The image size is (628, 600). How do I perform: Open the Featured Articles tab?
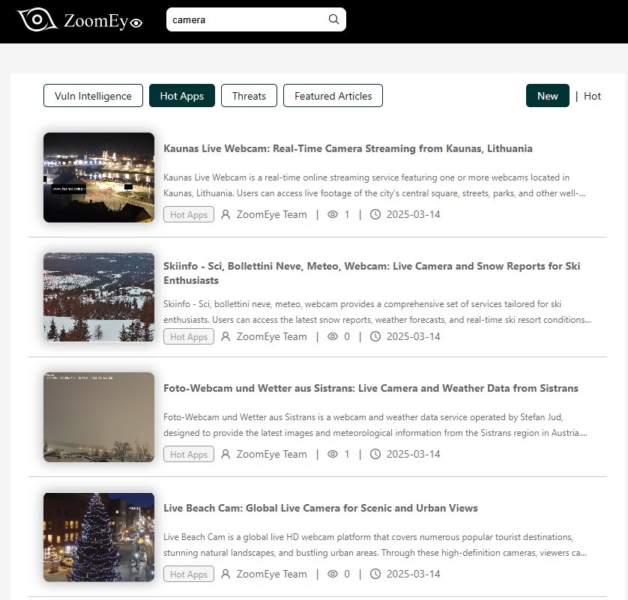333,96
